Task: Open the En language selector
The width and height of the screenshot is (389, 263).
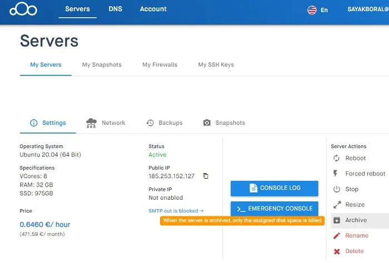Action: tap(324, 10)
